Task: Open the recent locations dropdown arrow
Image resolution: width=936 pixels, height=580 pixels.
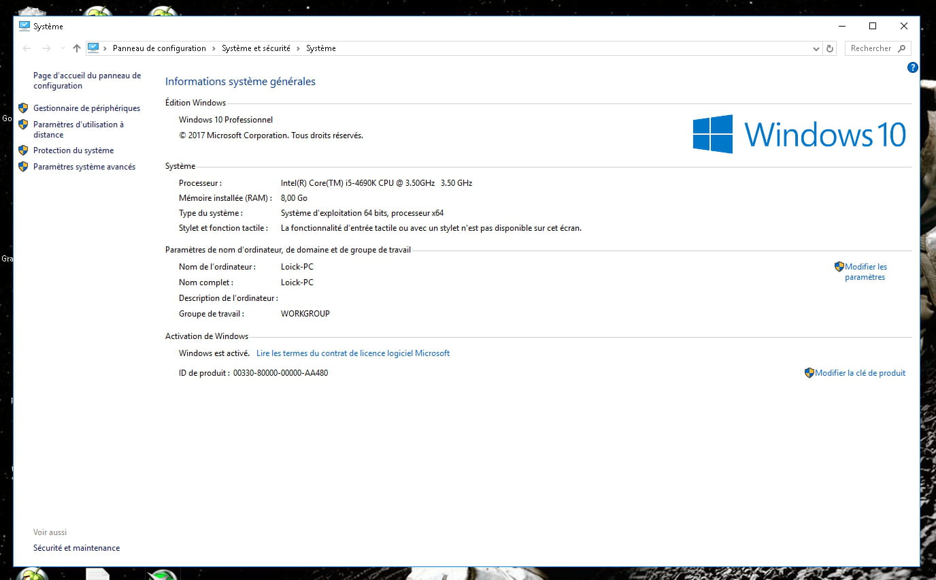Action: [63, 48]
